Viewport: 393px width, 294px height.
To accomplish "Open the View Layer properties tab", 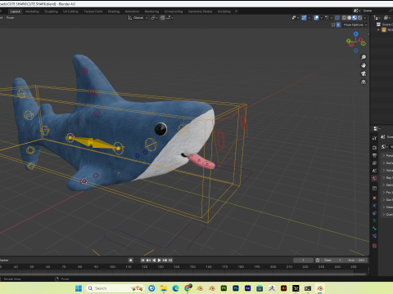I will [374, 163].
